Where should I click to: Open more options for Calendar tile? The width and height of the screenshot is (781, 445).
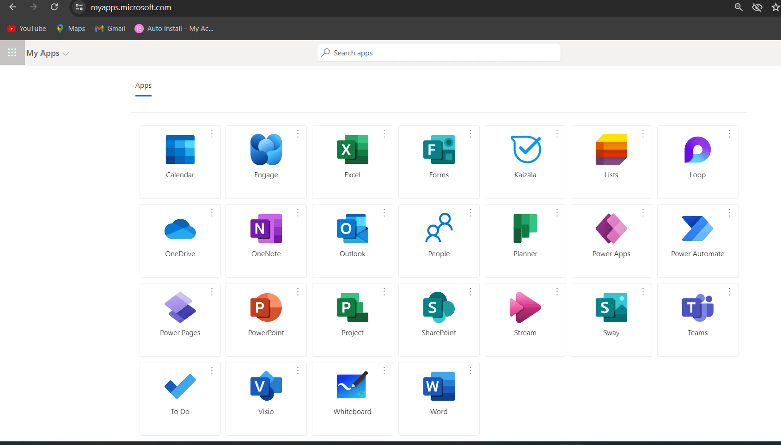click(x=212, y=134)
